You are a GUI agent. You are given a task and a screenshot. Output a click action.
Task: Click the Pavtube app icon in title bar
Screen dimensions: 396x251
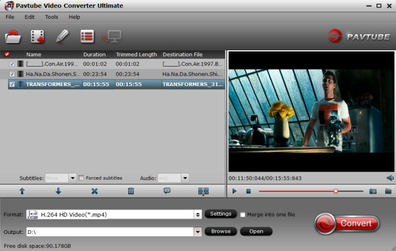[x=9, y=5]
